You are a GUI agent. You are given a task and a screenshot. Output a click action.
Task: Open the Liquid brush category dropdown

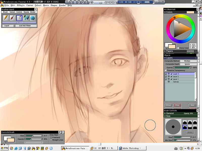tap(8, 26)
